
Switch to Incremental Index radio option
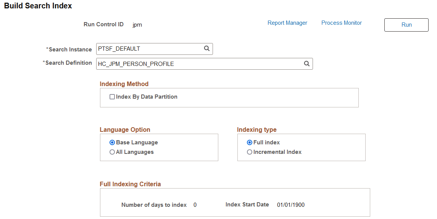coord(250,152)
